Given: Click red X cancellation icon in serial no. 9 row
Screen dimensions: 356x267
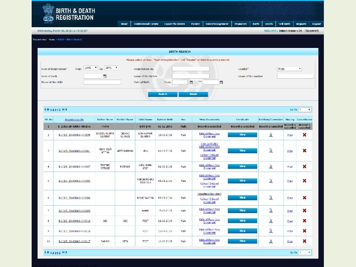Looking at the screenshot, I should tap(305, 231).
